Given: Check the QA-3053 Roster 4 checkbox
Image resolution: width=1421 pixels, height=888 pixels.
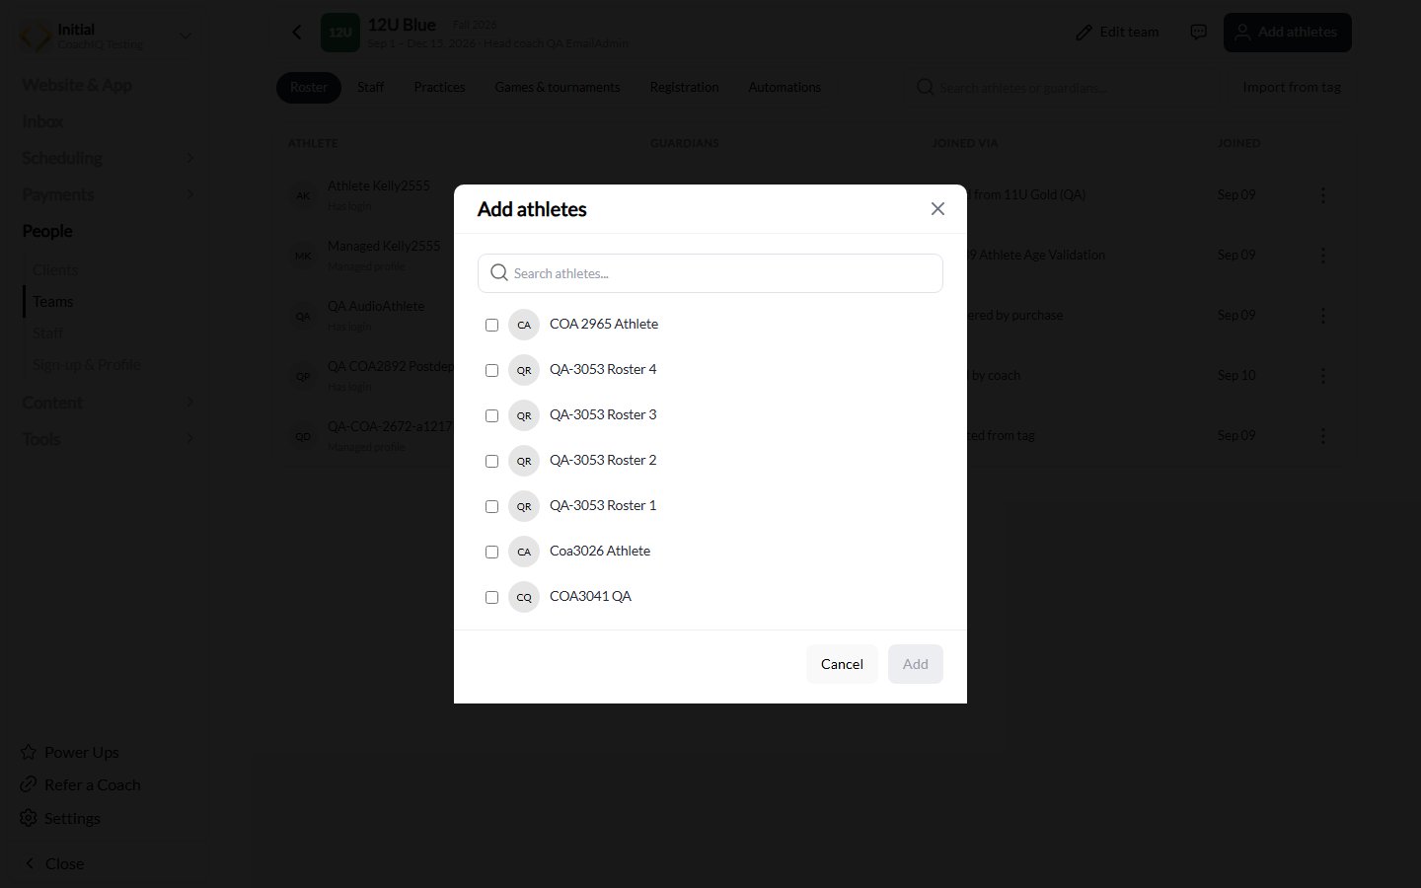Looking at the screenshot, I should coord(491,370).
